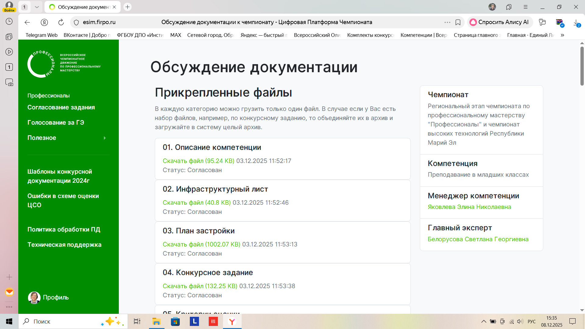Open the downloads arrow icon

click(576, 23)
